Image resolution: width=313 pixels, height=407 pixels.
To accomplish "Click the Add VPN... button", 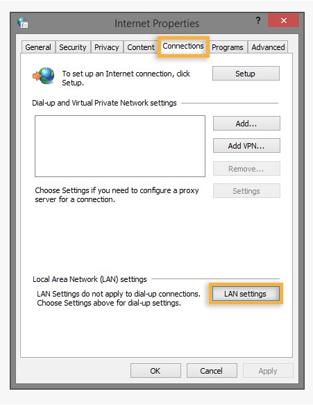I will pos(246,146).
